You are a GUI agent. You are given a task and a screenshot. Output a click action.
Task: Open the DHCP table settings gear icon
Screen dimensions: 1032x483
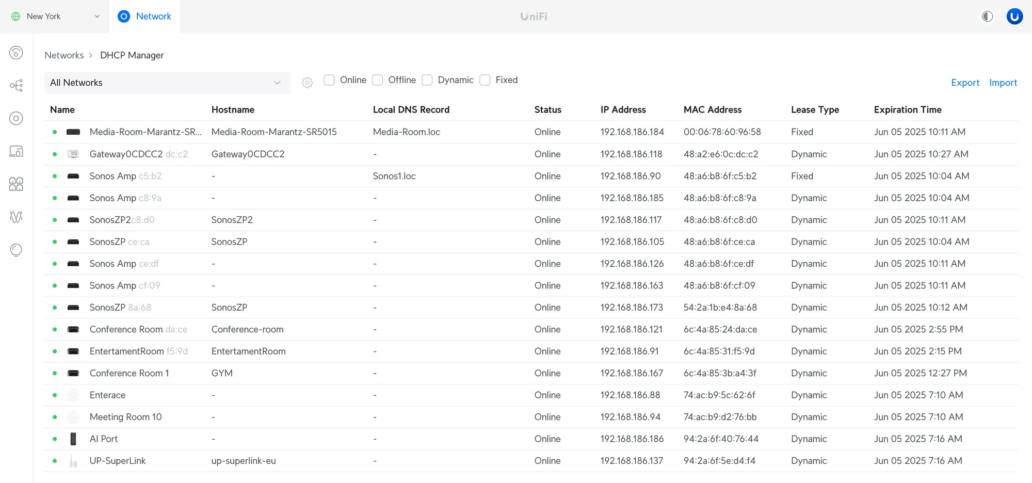tap(307, 83)
